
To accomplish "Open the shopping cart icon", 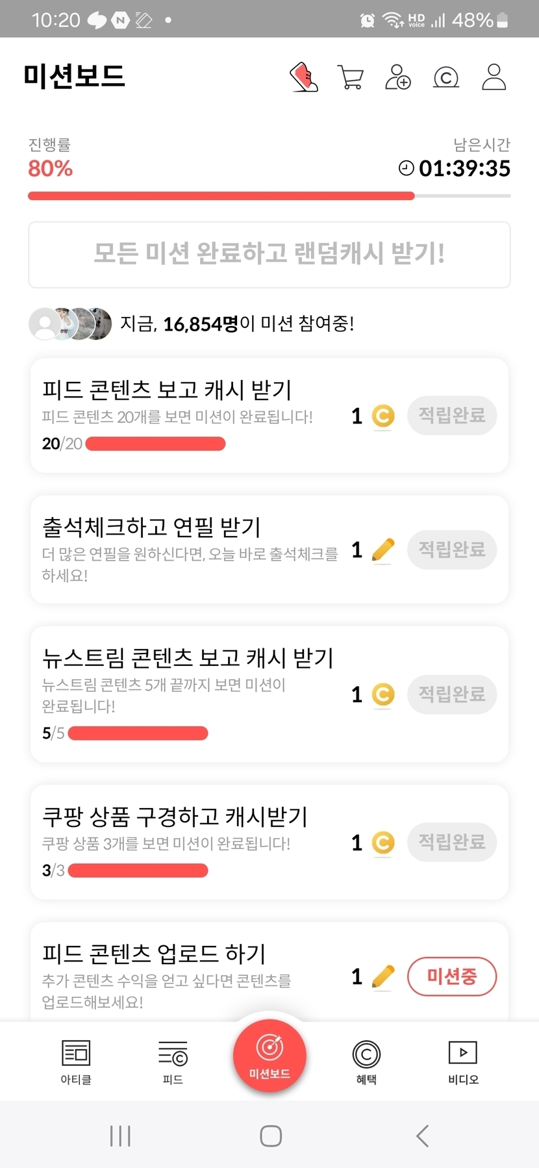I will click(x=351, y=77).
